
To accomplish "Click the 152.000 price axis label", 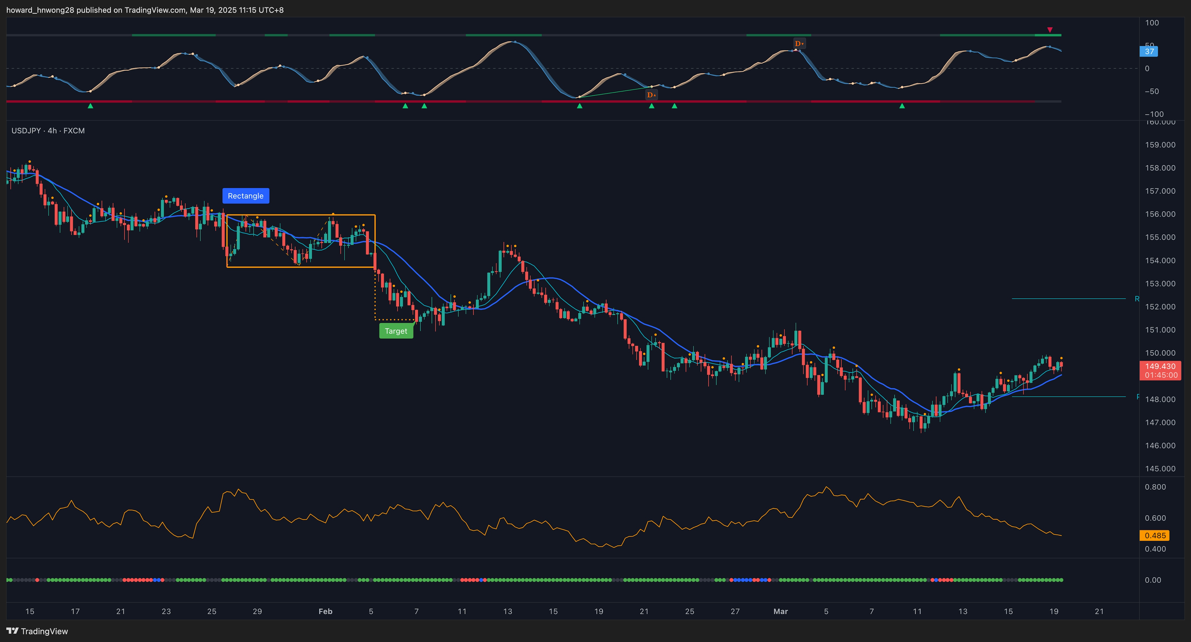I will [1160, 306].
